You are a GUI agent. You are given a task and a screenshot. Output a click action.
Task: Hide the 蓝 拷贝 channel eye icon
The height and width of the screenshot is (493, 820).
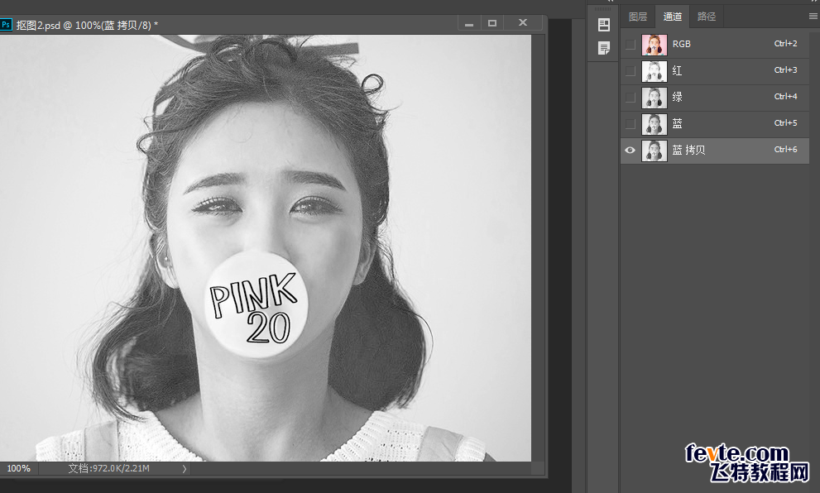(631, 150)
